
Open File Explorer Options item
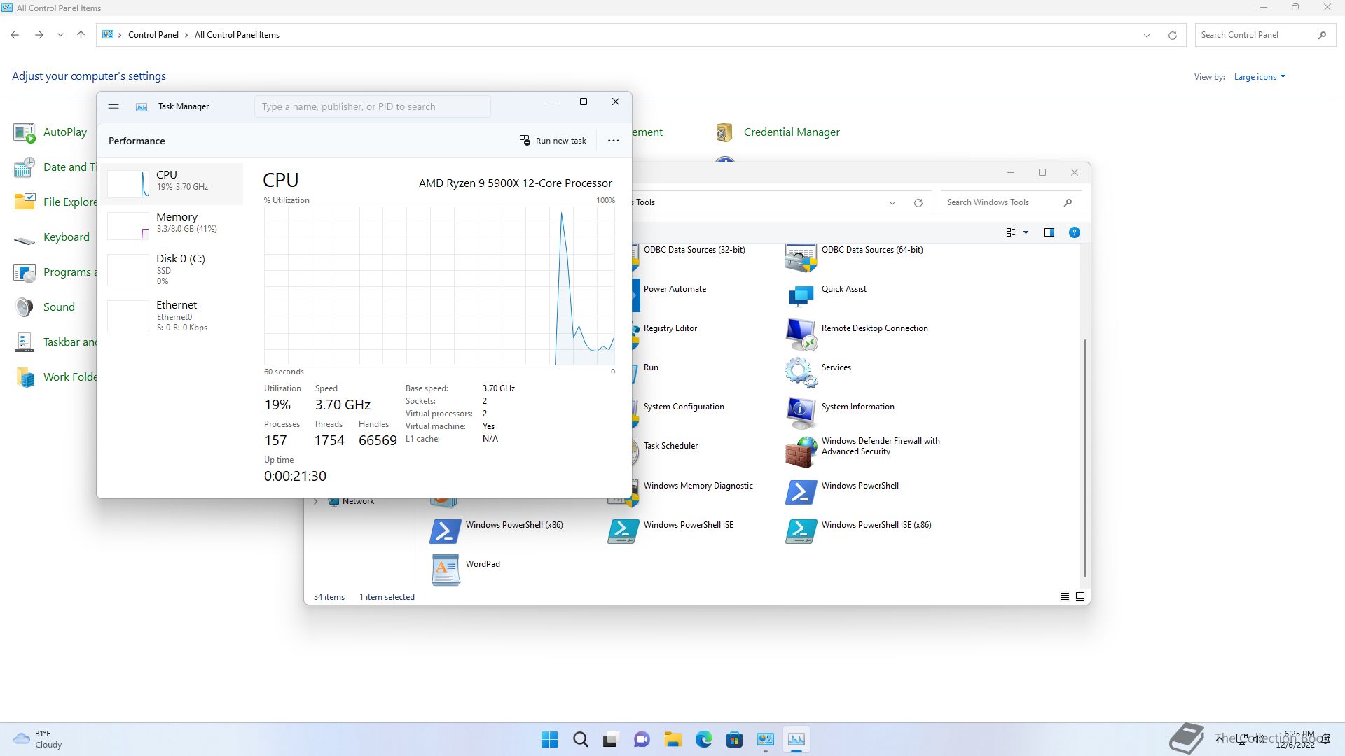[55, 202]
